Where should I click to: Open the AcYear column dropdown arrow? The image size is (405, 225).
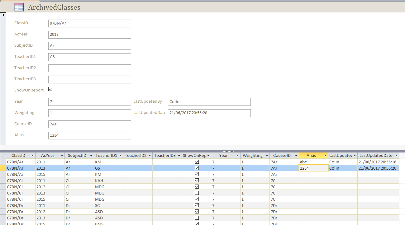pos(61,156)
